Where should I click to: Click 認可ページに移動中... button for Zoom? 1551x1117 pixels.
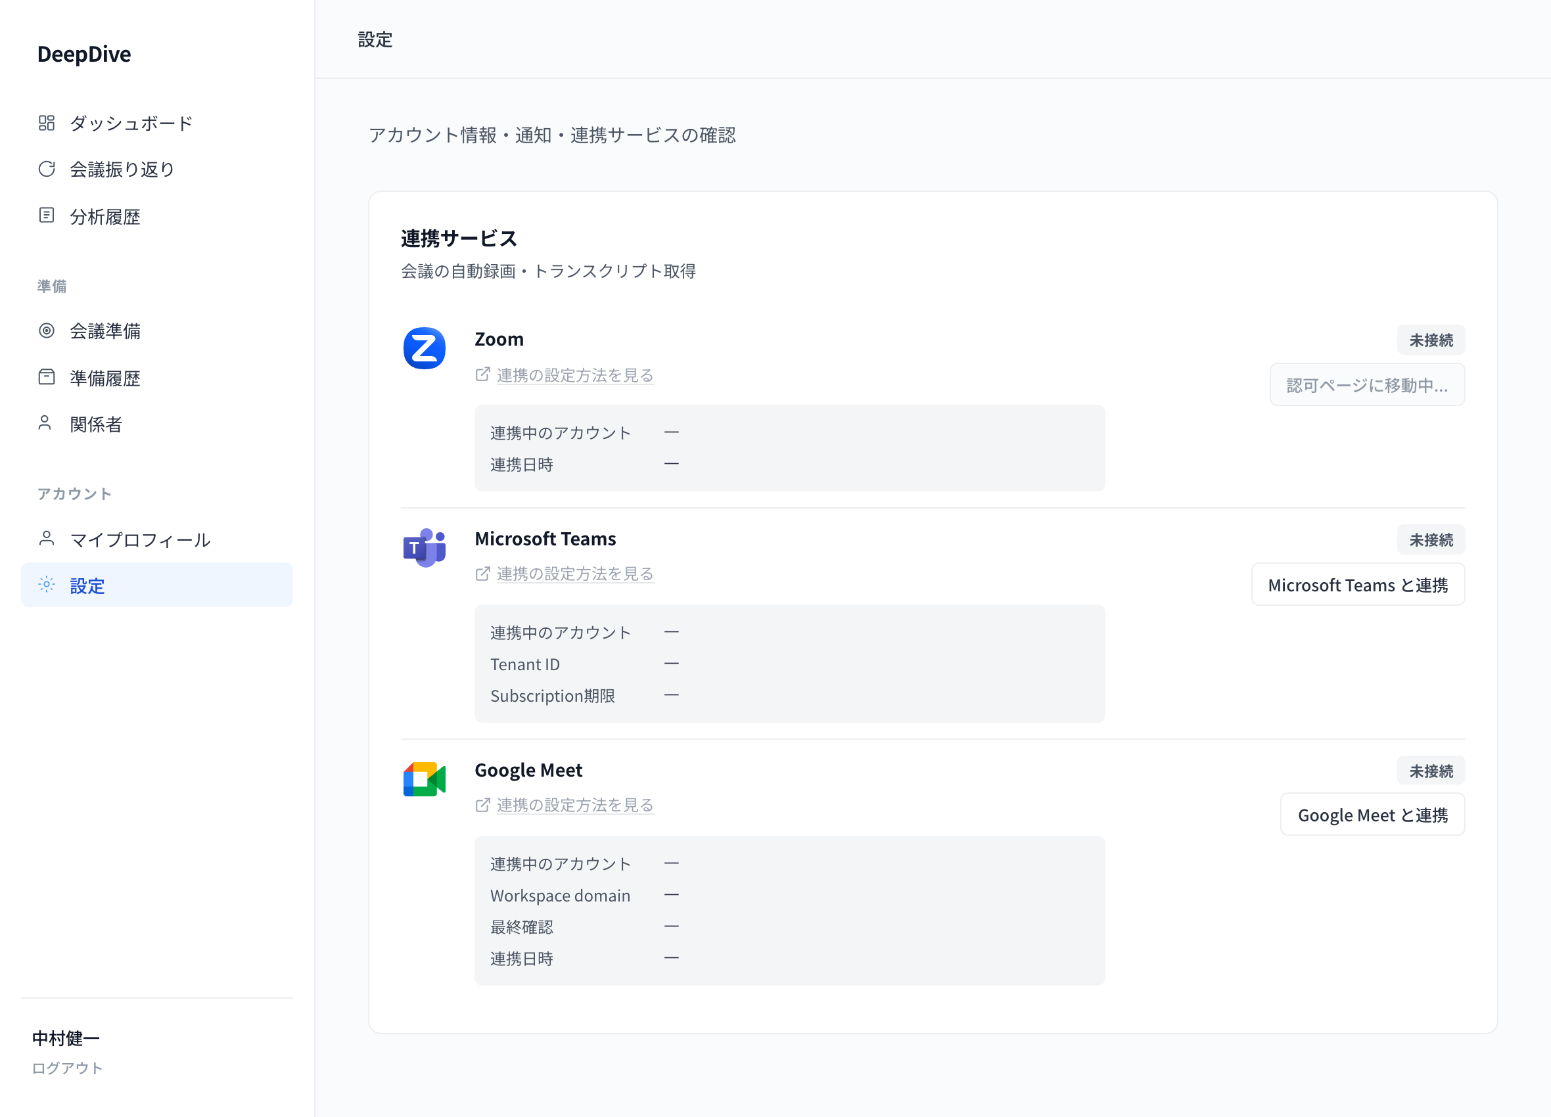tap(1367, 385)
